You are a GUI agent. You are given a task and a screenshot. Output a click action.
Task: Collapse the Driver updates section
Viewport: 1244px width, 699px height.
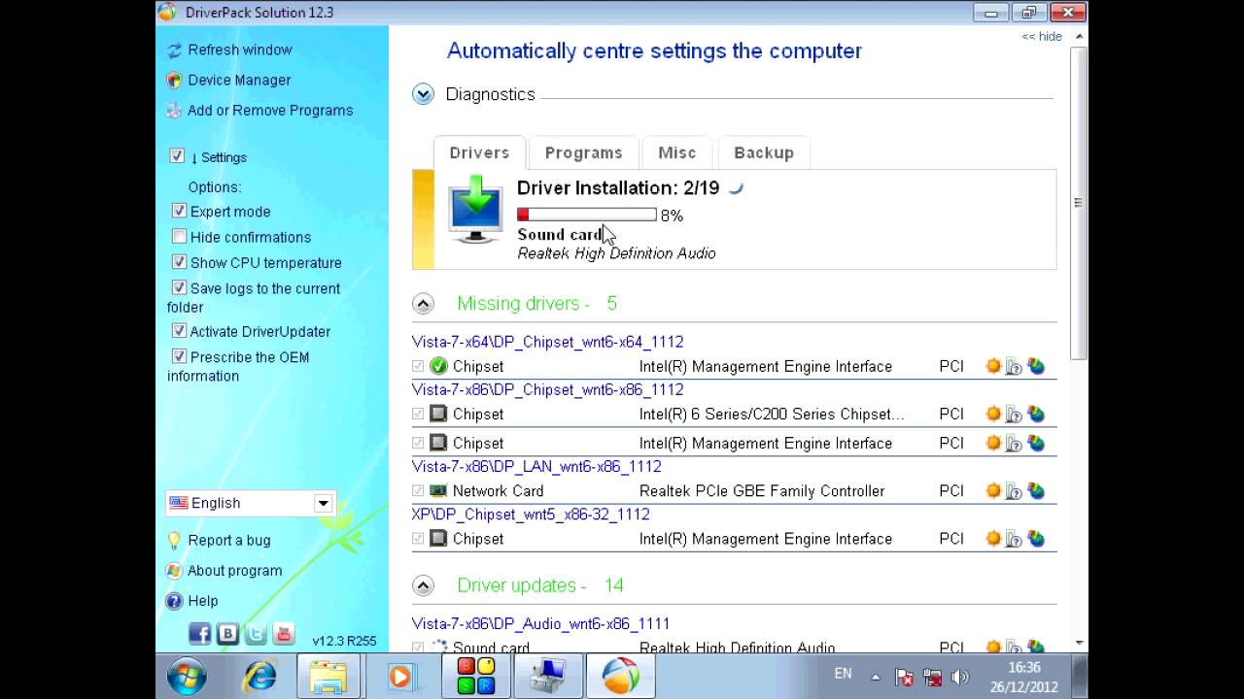tap(423, 585)
